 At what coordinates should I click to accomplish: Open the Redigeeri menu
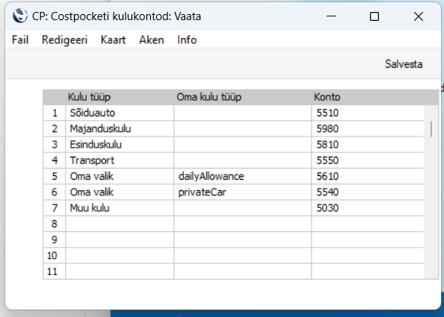64,40
